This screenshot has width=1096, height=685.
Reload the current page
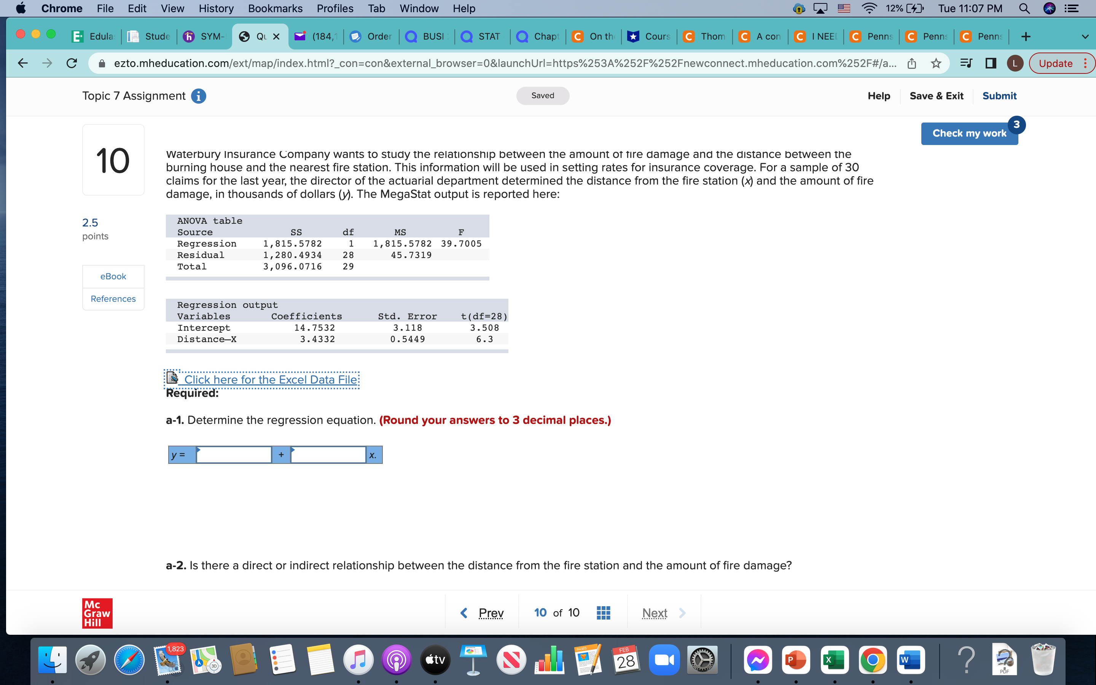tap(72, 64)
